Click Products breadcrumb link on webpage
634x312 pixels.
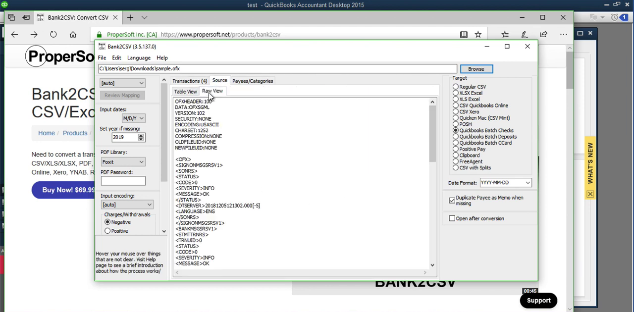pyautogui.click(x=75, y=133)
